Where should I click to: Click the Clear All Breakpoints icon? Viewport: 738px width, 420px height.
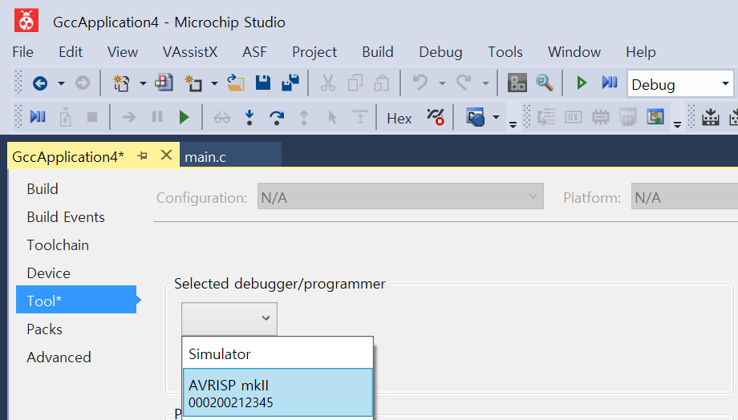click(x=436, y=117)
